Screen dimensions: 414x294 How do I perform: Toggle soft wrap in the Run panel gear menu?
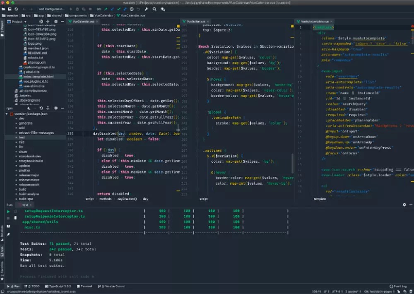point(404,204)
